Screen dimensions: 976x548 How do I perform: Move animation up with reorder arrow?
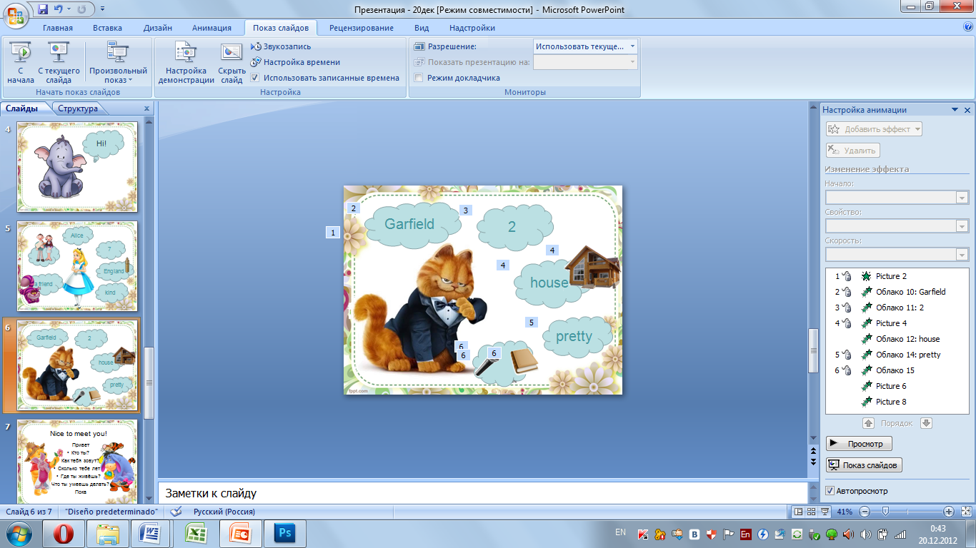pos(868,423)
